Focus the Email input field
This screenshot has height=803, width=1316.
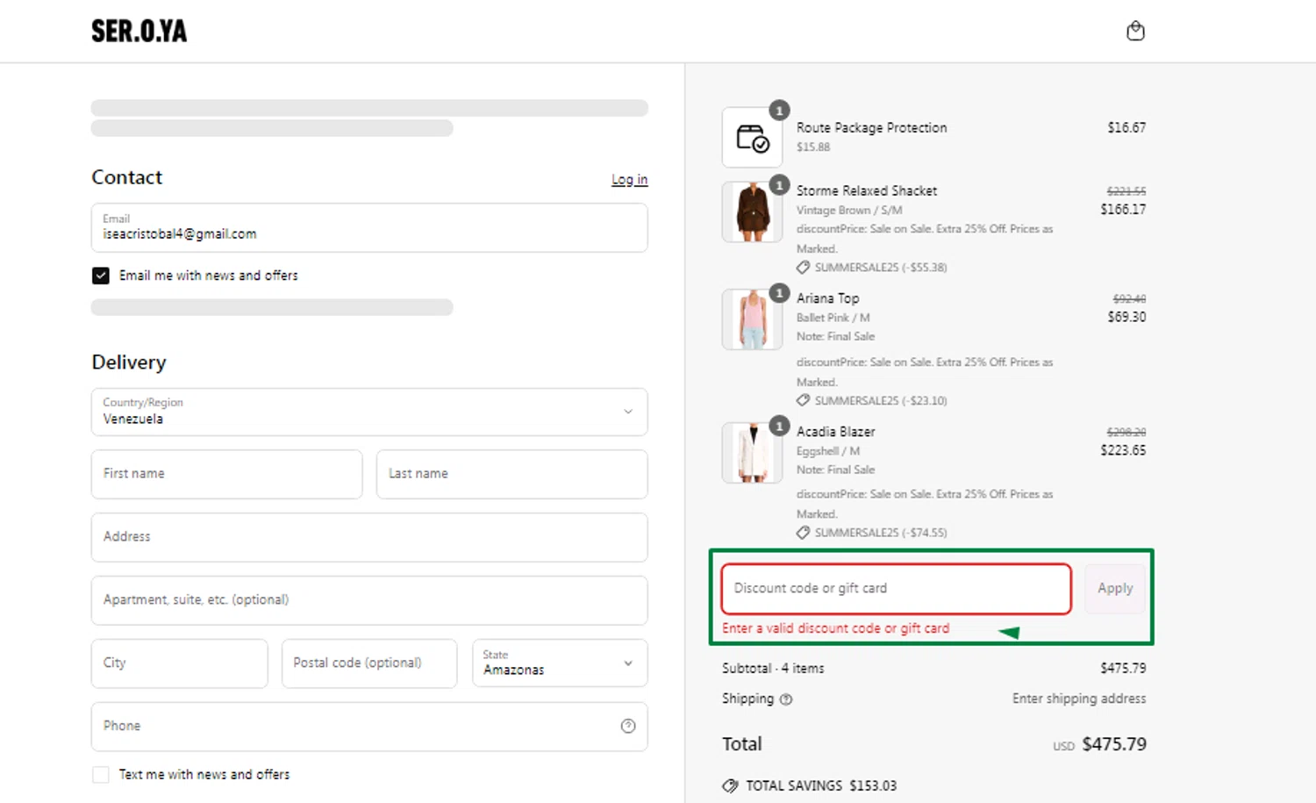pos(369,227)
